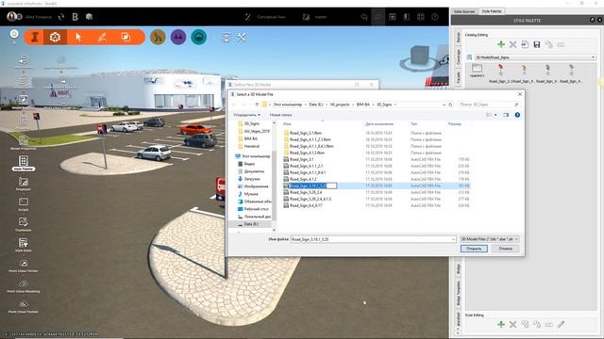604x339 pixels.
Task: Open Model Properties in left tool list
Action: coord(23,142)
